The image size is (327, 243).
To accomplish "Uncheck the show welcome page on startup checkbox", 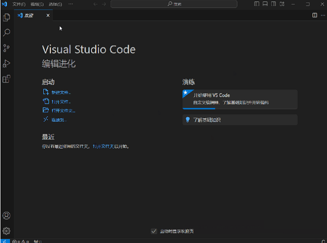I will point(154,231).
